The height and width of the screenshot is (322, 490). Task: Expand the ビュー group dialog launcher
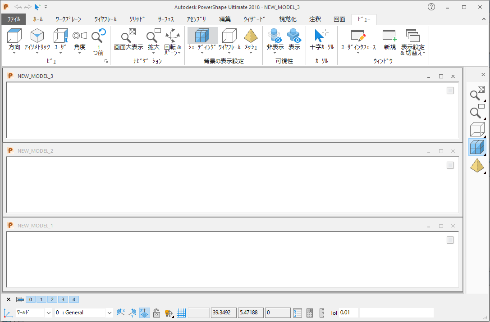[106, 61]
